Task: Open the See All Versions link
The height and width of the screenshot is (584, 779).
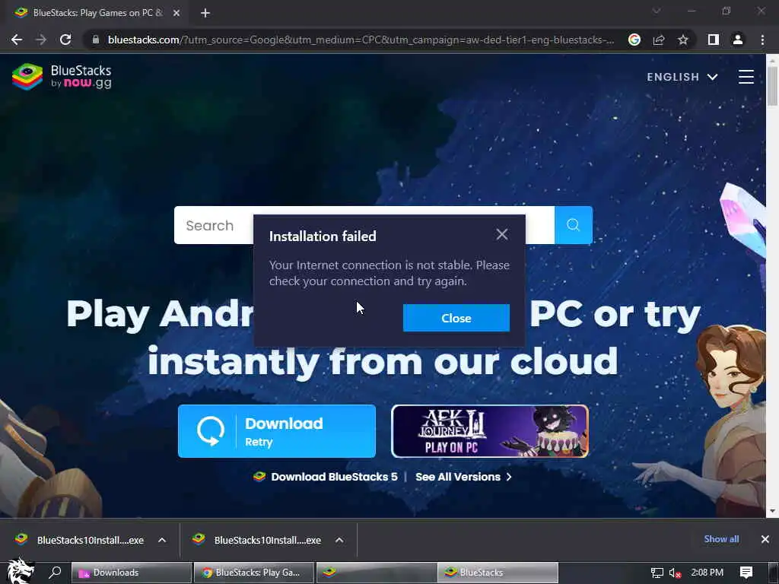Action: pyautogui.click(x=463, y=477)
